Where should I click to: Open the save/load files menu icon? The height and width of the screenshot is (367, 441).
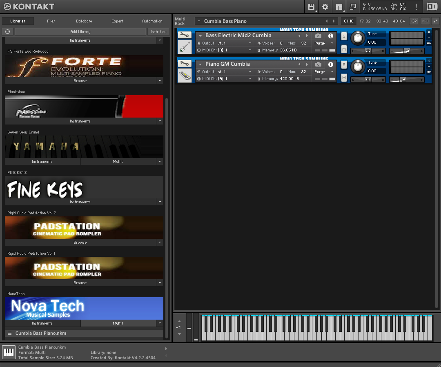311,7
